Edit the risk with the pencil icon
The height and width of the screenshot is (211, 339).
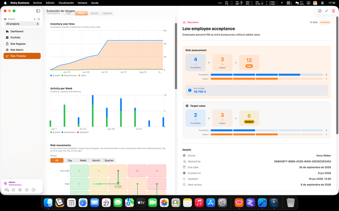pyautogui.click(x=326, y=11)
